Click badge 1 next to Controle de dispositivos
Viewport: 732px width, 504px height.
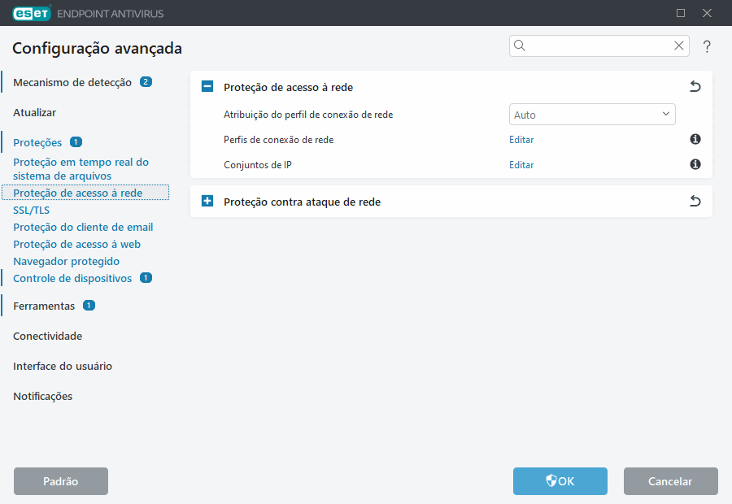pos(146,278)
